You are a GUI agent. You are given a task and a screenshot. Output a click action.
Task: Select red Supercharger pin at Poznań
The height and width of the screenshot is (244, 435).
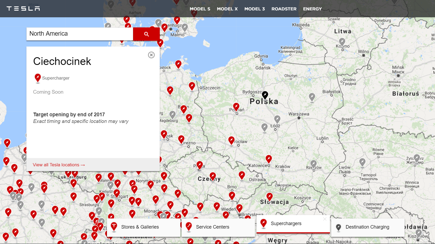(236, 107)
